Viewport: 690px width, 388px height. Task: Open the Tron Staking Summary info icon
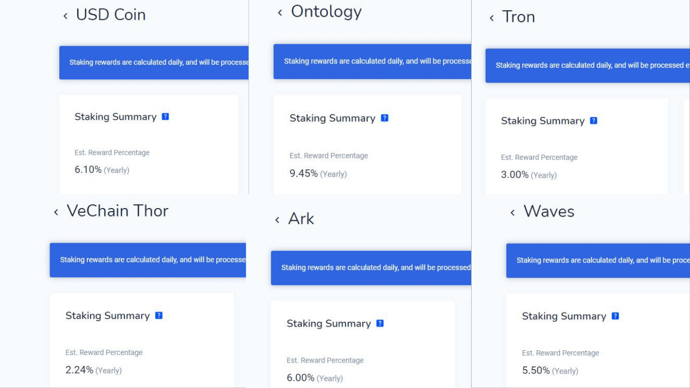pyautogui.click(x=594, y=121)
